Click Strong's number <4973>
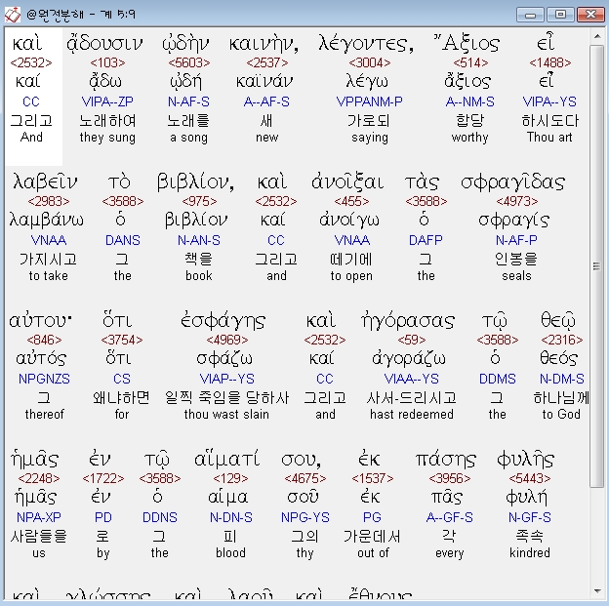The height and width of the screenshot is (606, 609). click(517, 201)
